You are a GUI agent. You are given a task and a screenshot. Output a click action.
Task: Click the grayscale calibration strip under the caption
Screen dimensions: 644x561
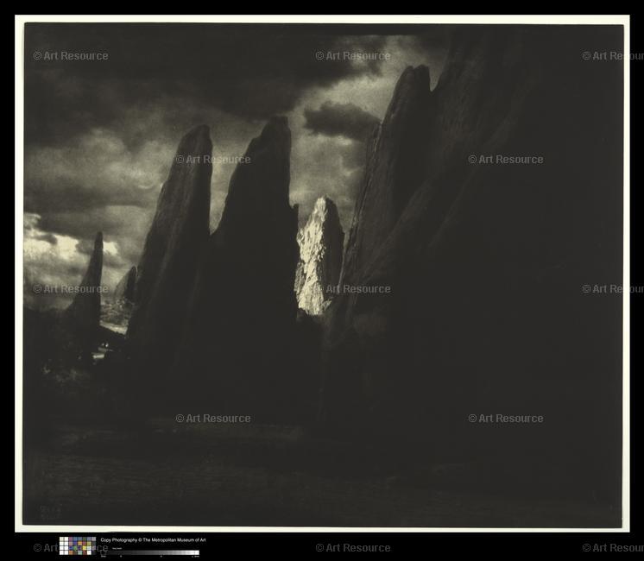[x=150, y=552]
